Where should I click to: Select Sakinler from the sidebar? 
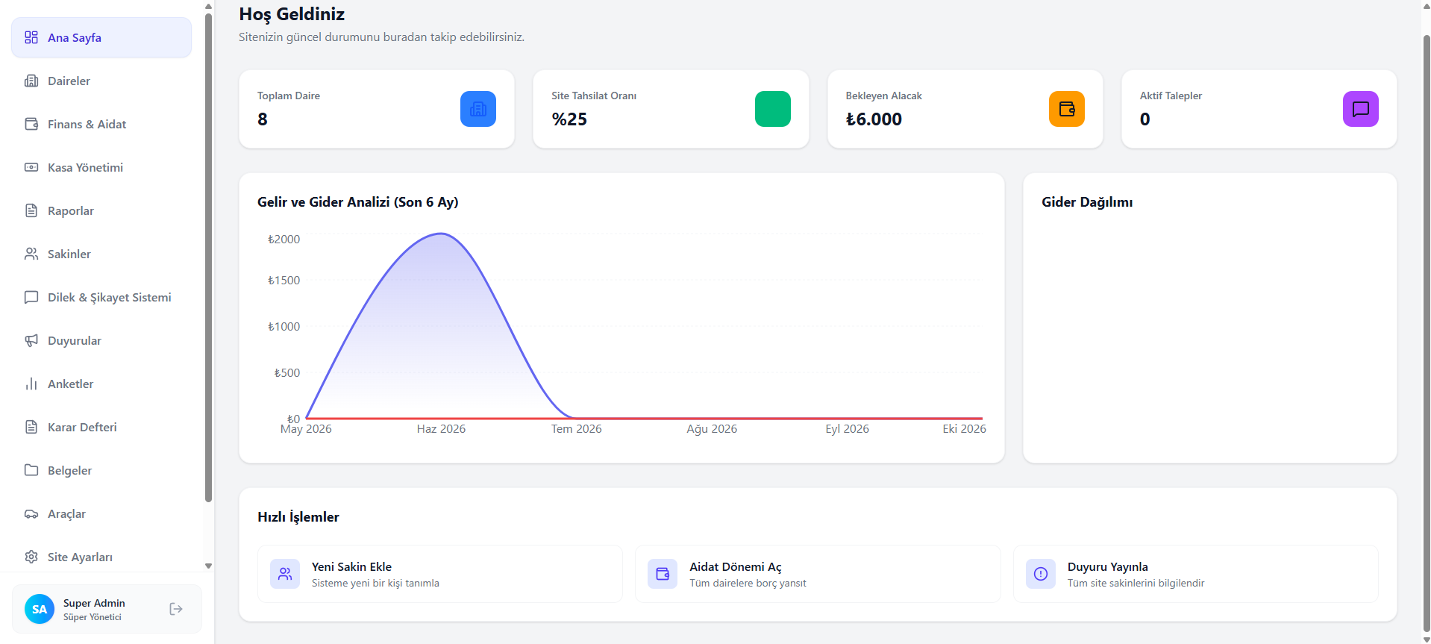coord(101,254)
